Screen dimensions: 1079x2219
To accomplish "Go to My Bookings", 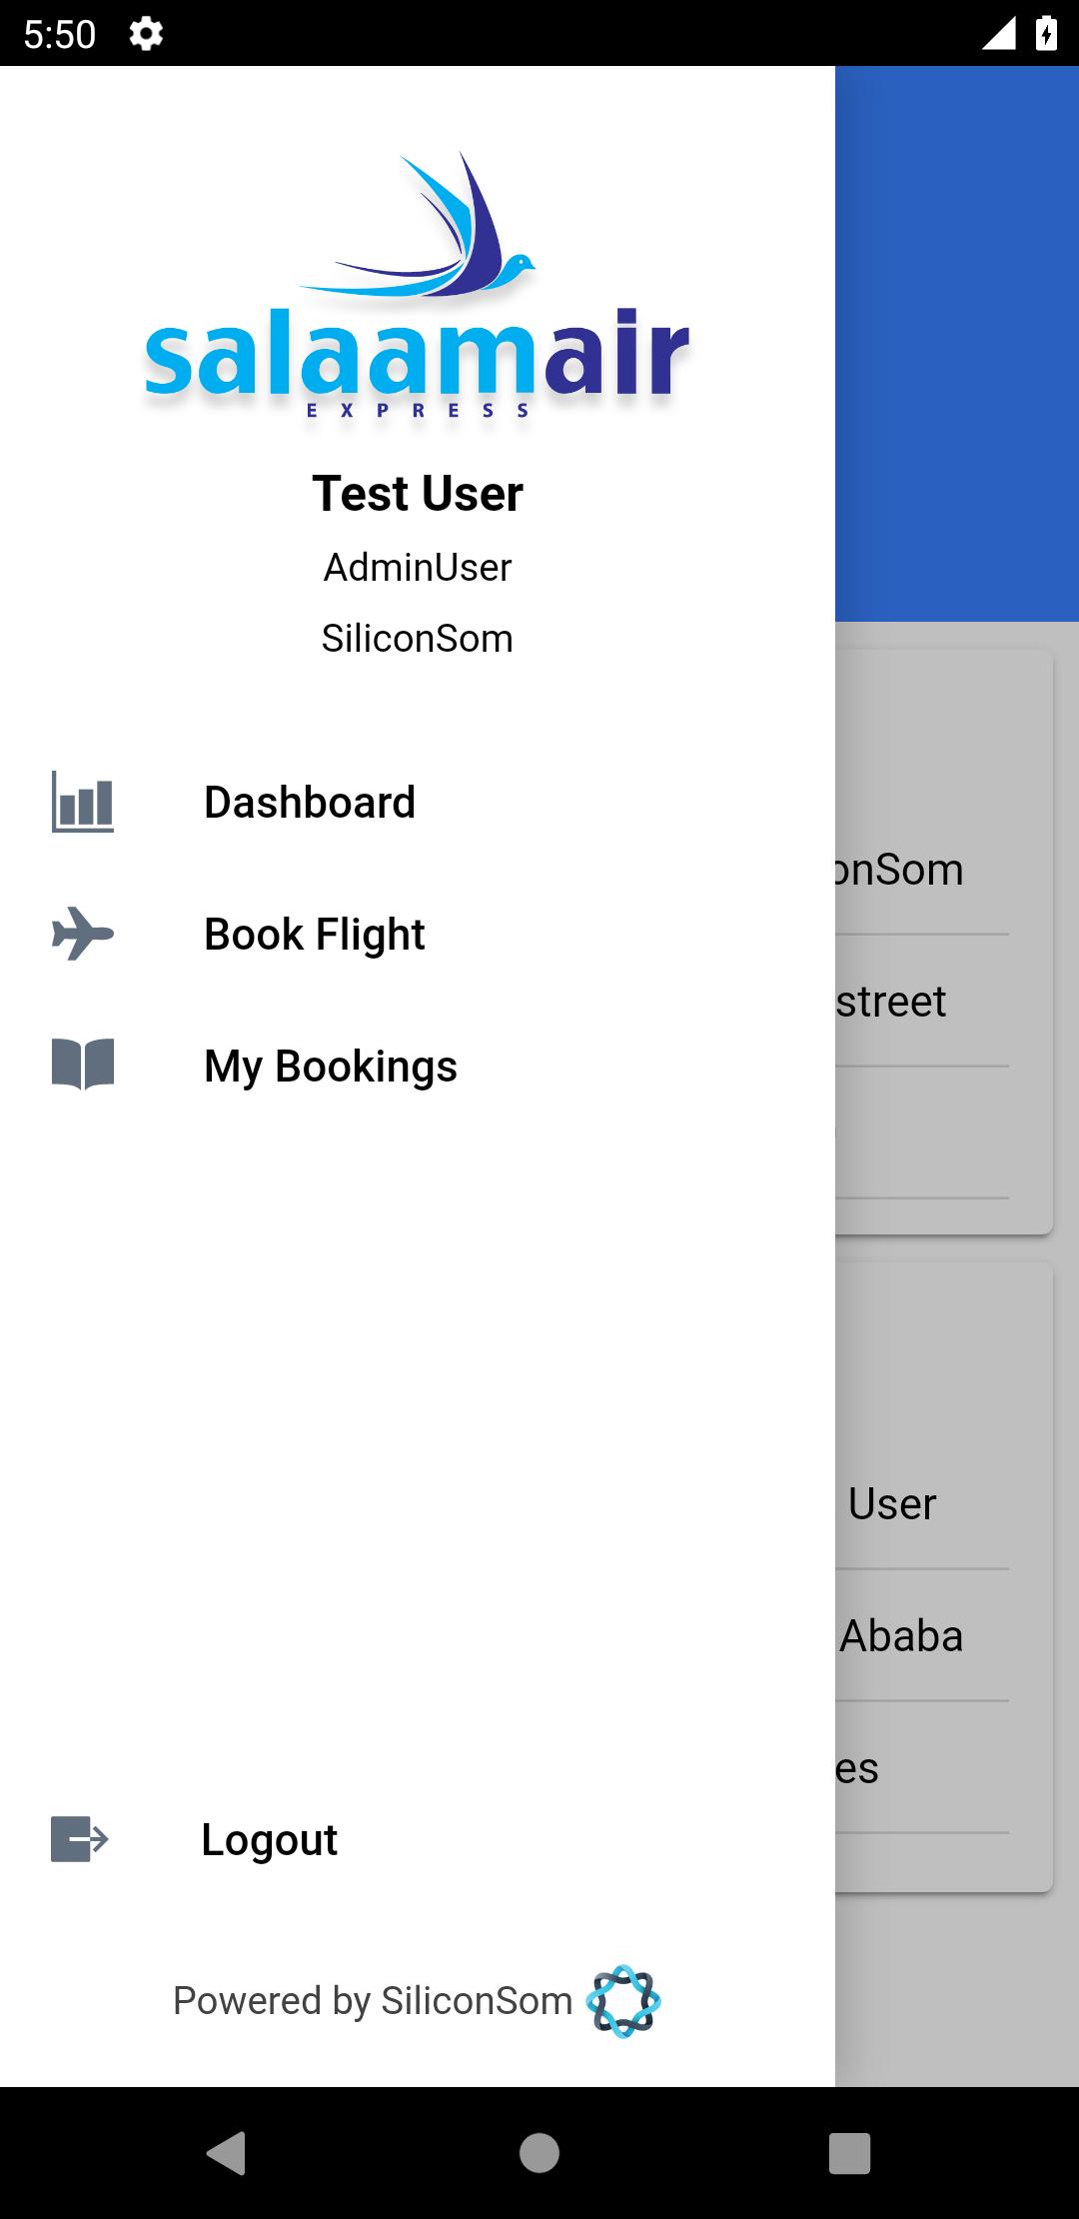I will tap(331, 1067).
